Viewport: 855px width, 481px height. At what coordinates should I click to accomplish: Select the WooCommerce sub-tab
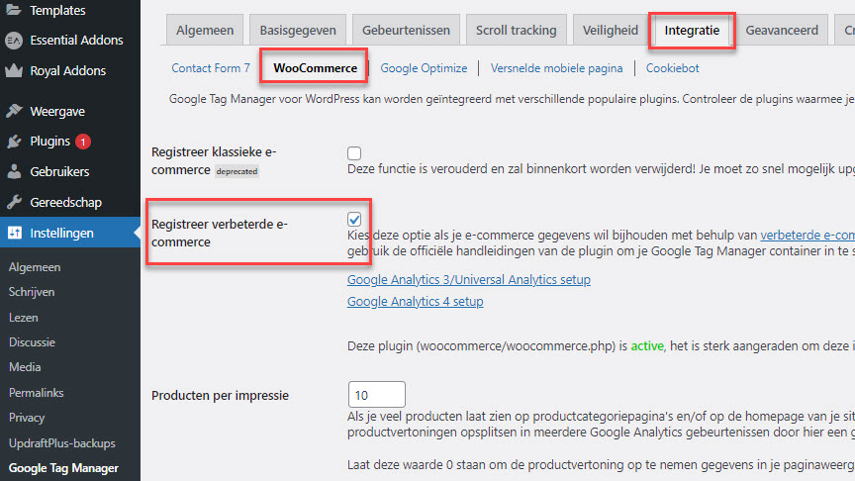tap(315, 68)
